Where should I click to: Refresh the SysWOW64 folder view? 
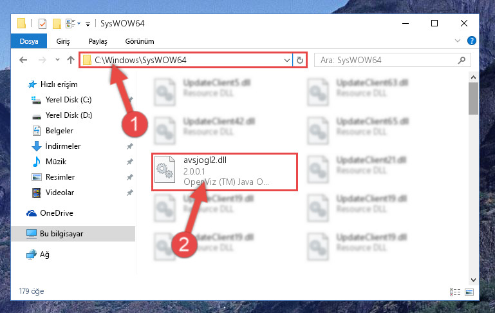[300, 60]
